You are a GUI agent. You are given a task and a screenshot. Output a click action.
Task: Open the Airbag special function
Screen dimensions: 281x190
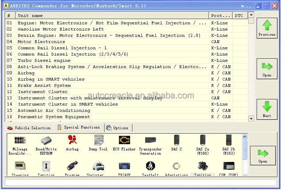tap(72, 143)
